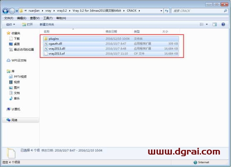231x167 pixels.
Task: Select the vray3.2 breadcrumb segment
Action: point(62,11)
